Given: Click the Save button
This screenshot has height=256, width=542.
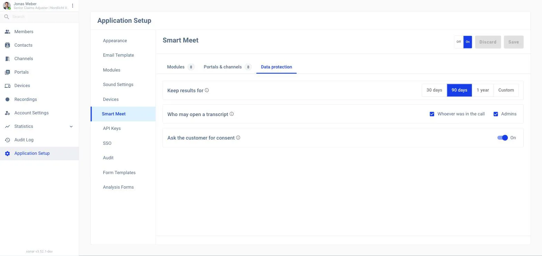Looking at the screenshot, I should pyautogui.click(x=514, y=42).
